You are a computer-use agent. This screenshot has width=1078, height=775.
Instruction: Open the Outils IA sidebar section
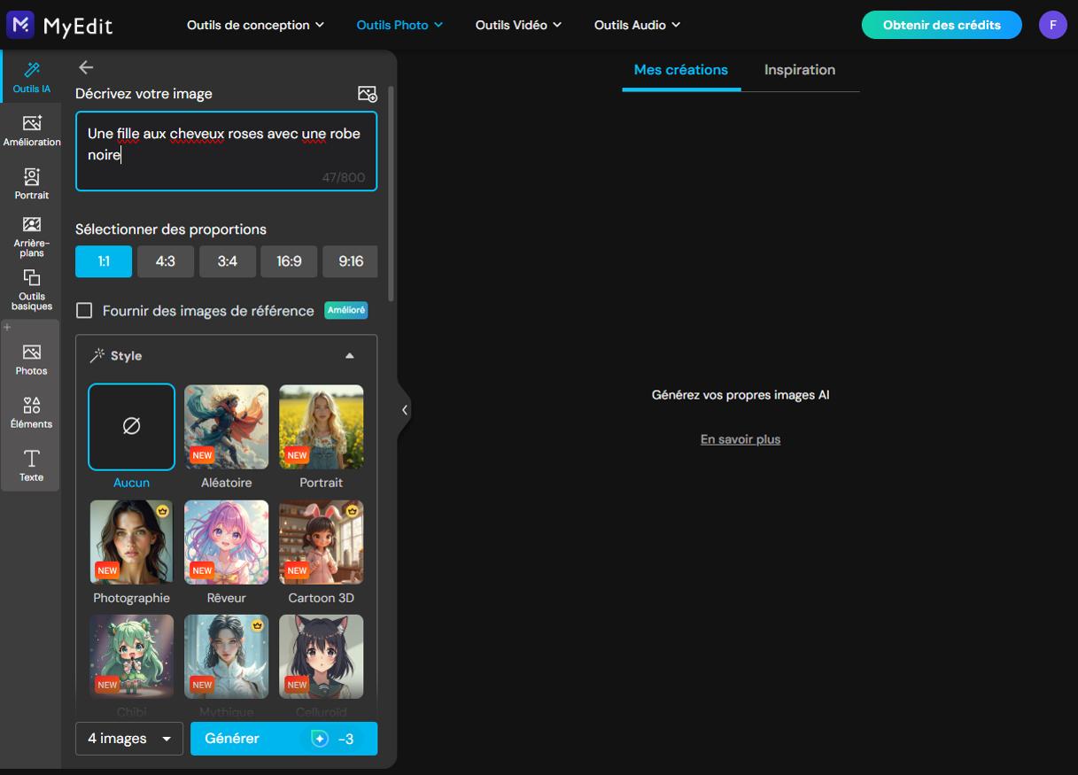click(x=31, y=77)
